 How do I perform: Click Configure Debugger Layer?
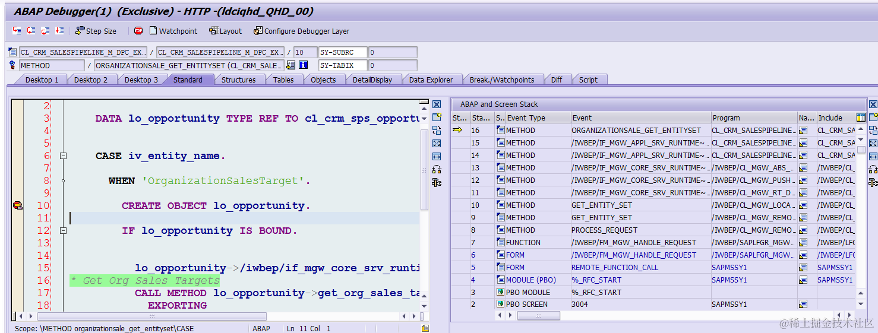click(301, 31)
